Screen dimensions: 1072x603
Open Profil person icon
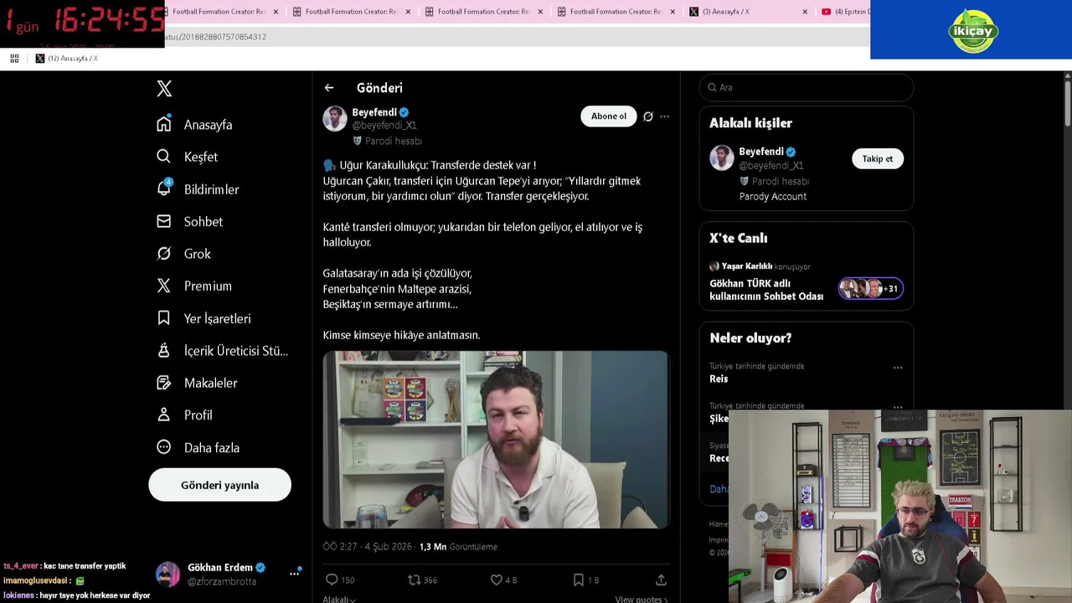point(164,415)
